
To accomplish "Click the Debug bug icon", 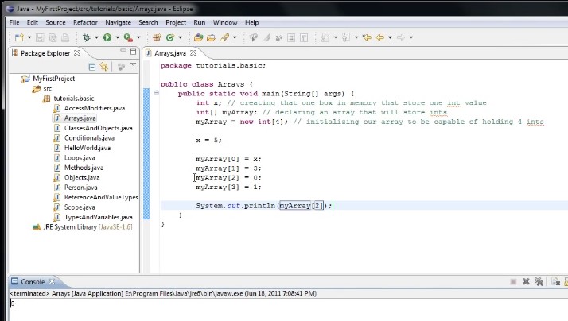I will 86,37.
